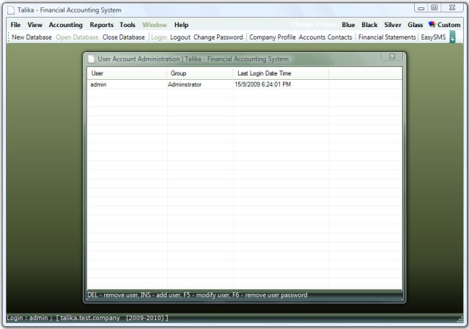Click Change Password in toolbar
Viewport: 469px width, 329px height.
(x=218, y=37)
